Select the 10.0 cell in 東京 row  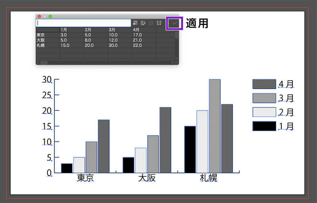coord(120,35)
